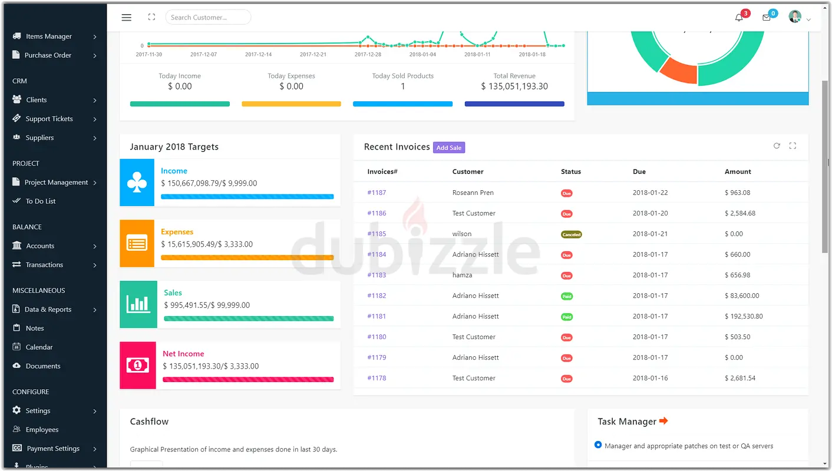Maximize the Recent Invoices panel
832x471 pixels.
tap(793, 146)
